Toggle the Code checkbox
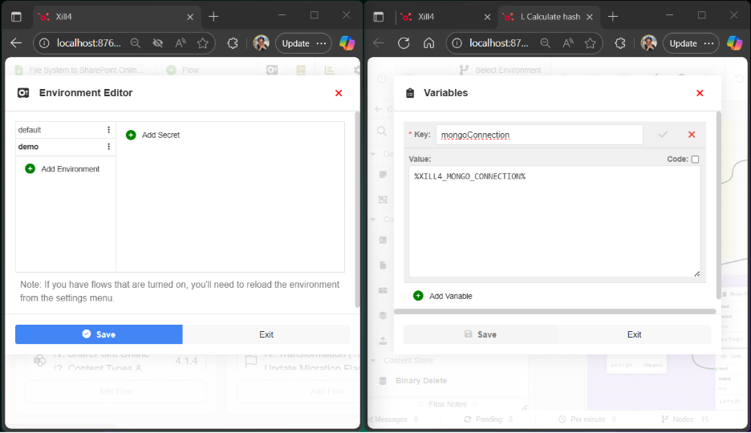 695,160
